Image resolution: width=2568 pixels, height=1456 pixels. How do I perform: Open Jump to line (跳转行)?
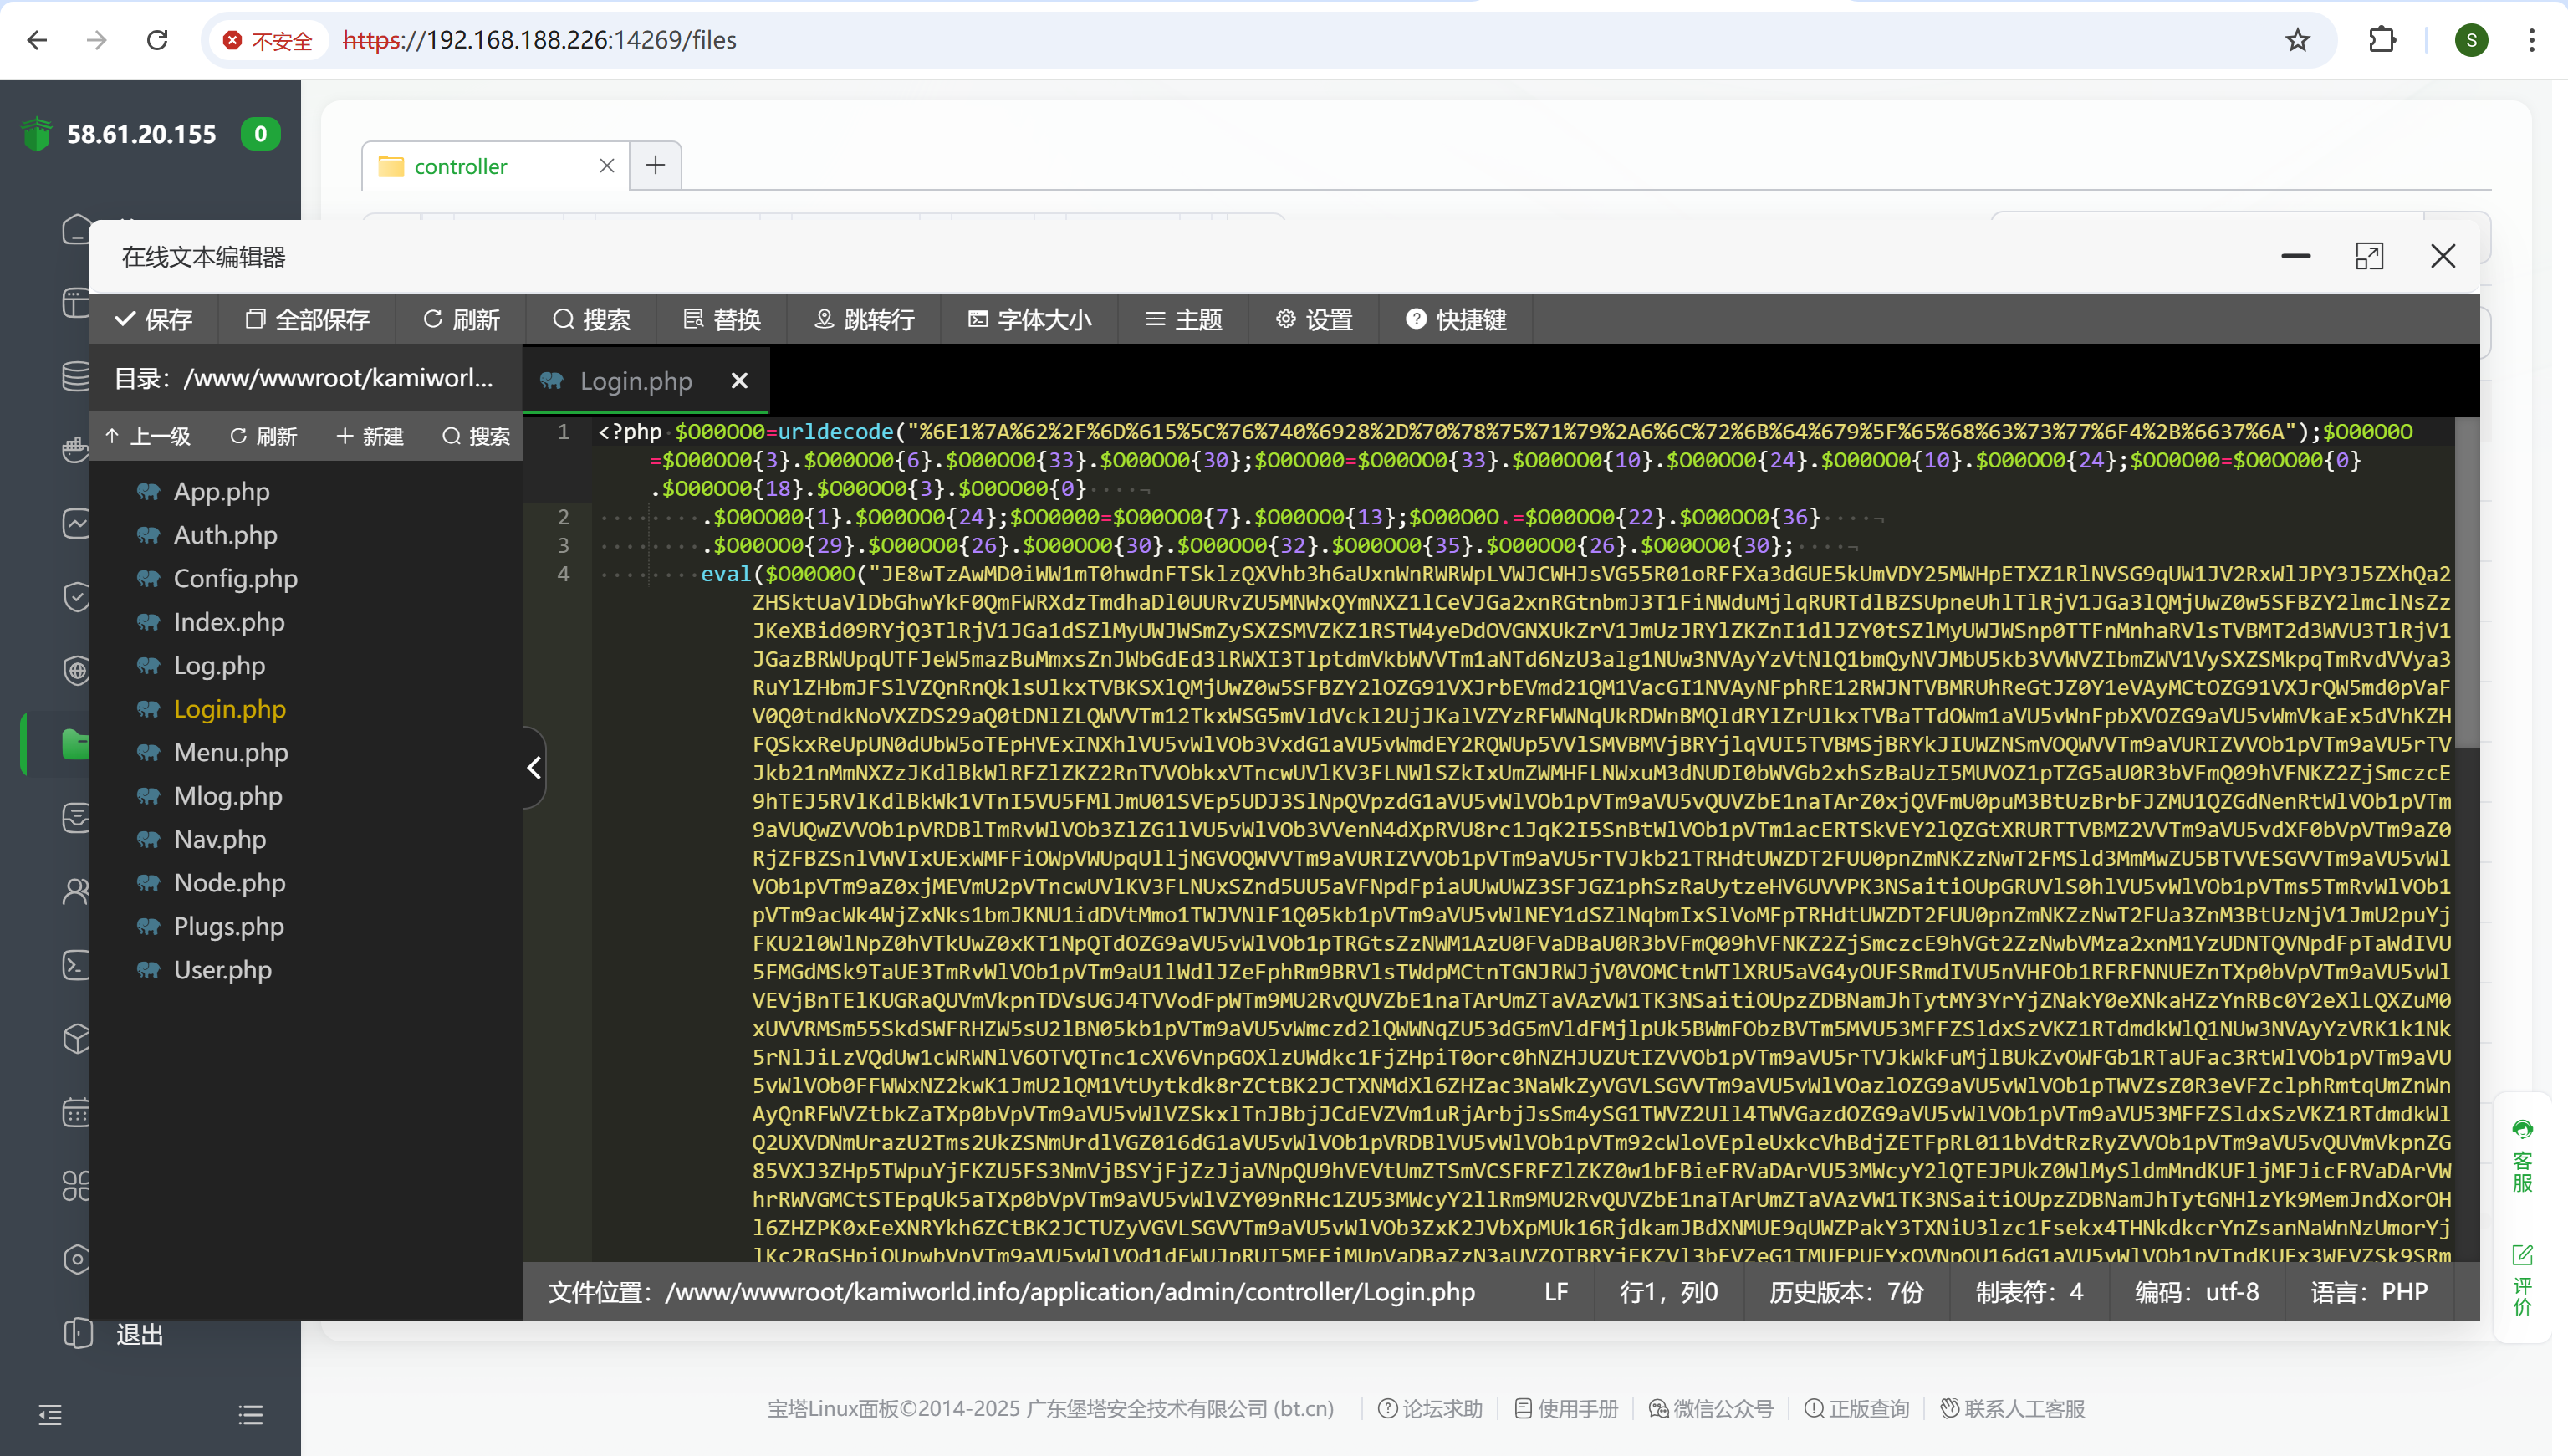click(864, 319)
